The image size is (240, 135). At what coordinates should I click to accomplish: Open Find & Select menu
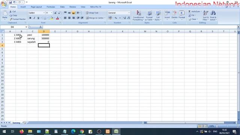point(213,15)
